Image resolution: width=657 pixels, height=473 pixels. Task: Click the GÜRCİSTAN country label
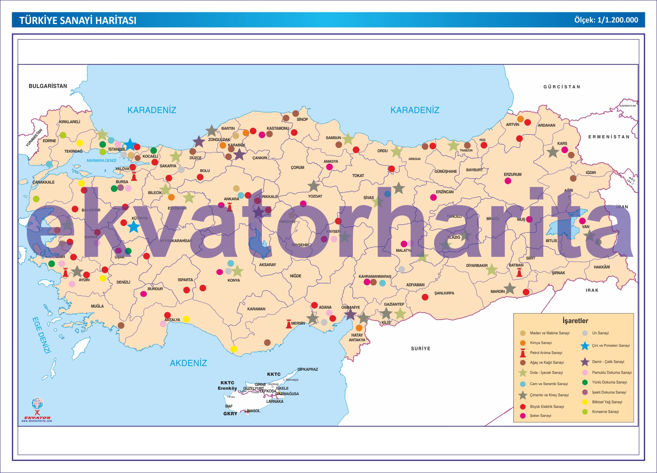[562, 87]
